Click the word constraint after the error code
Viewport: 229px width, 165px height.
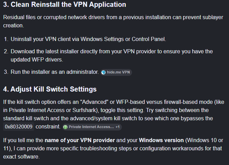(x=48, y=127)
